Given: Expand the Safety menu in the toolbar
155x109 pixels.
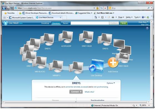Looking at the screenshot, I should click(129, 17).
